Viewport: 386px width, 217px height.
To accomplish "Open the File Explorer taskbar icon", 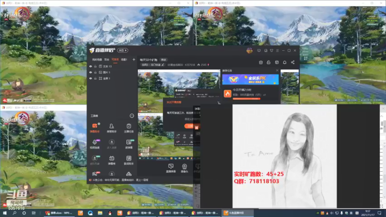I will (100, 213).
